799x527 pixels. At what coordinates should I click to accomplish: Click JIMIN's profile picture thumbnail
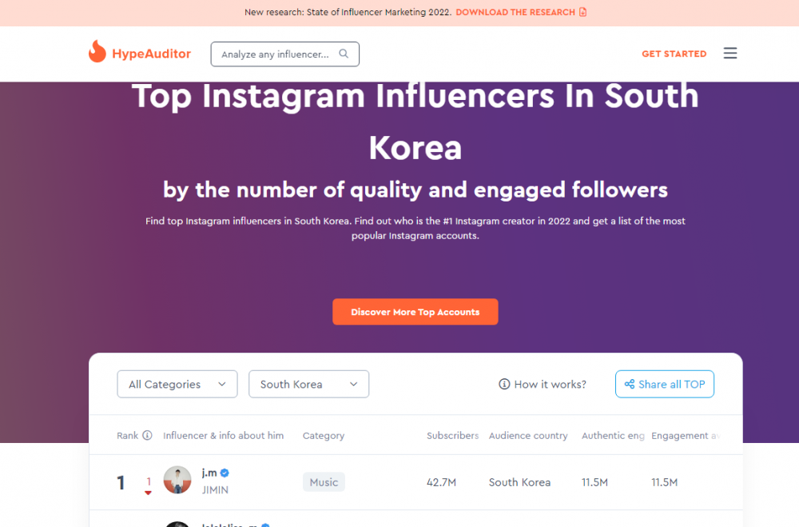[177, 480]
